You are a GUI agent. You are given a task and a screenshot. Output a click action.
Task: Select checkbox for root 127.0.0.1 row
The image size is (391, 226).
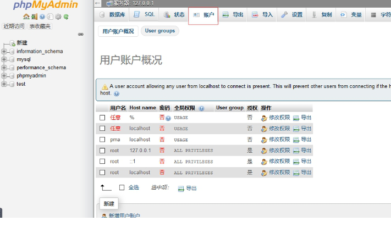102,151
